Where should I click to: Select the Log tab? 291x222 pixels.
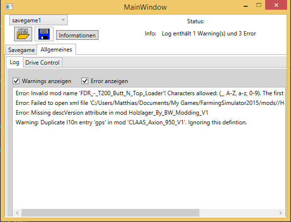pos(15,62)
